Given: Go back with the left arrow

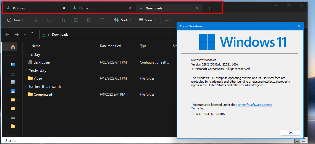Looking at the screenshot, I should tap(7, 35).
